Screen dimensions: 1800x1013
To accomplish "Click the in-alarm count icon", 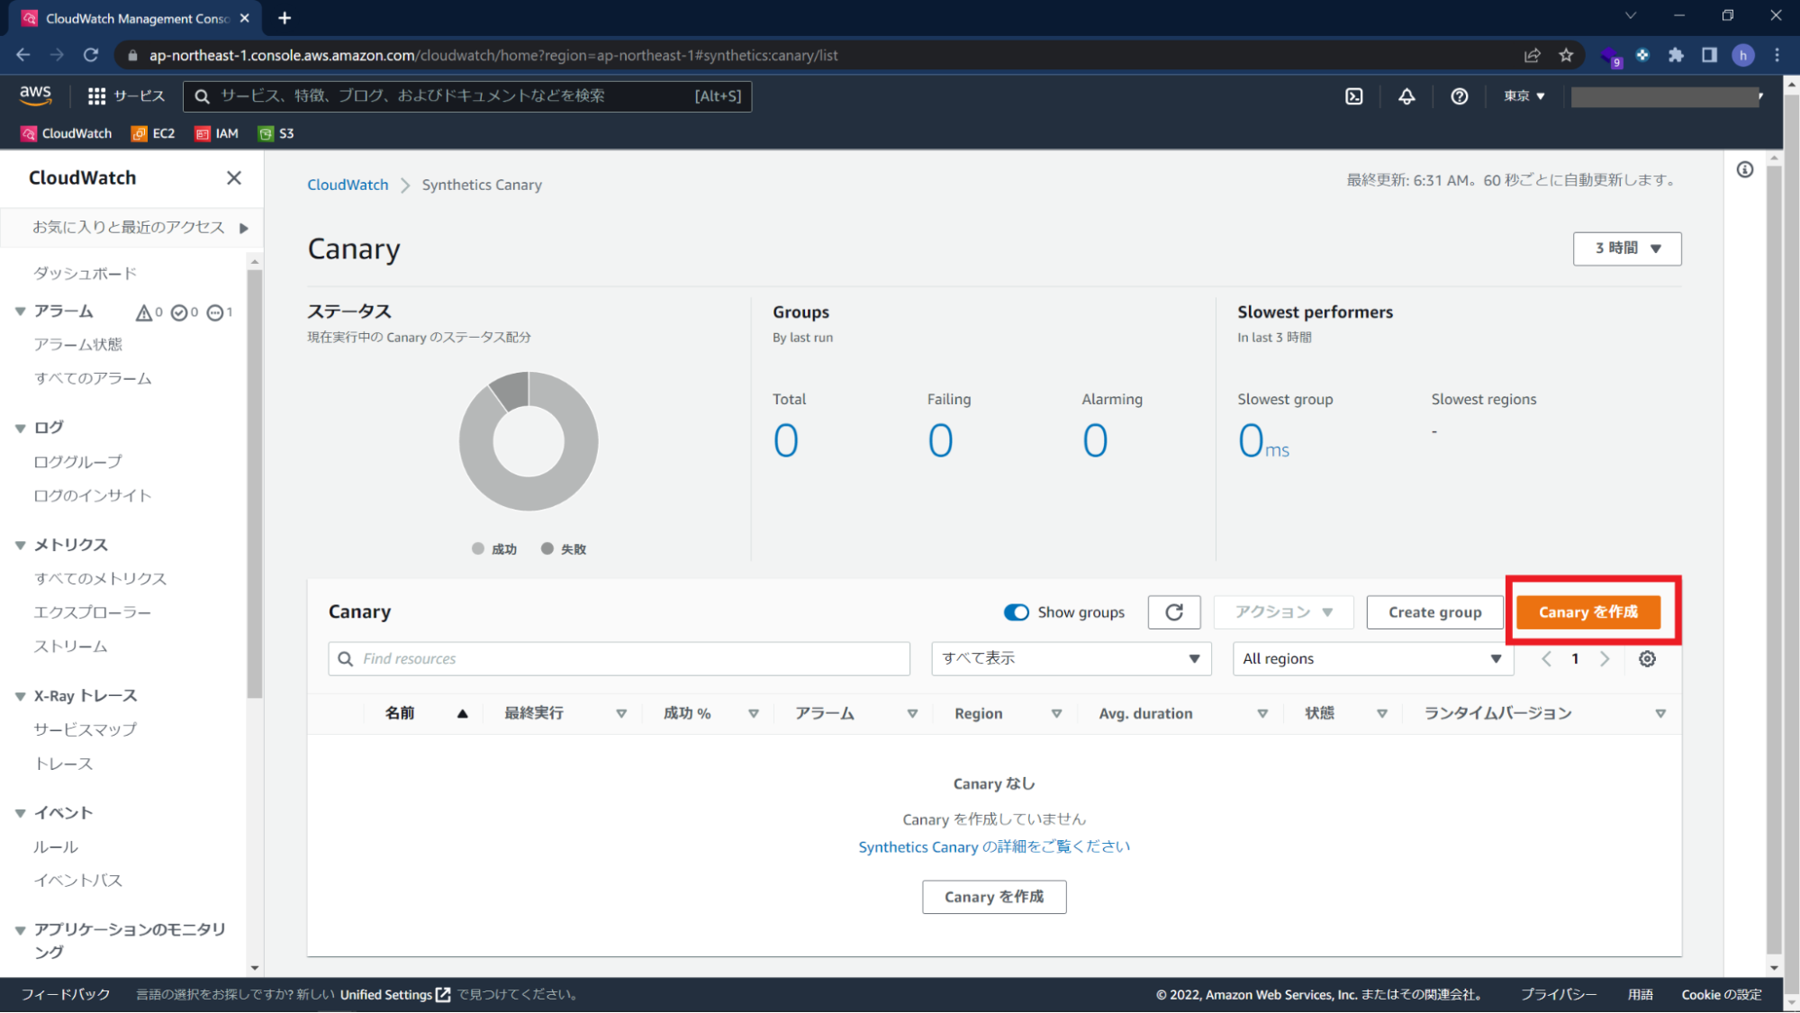I will [143, 312].
